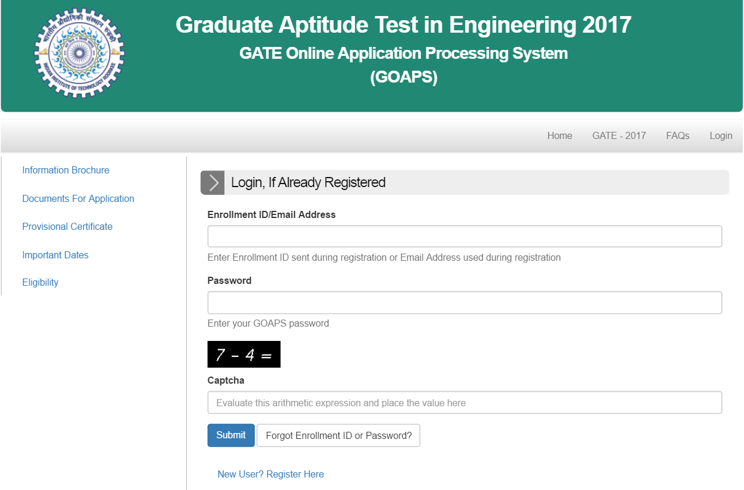The height and width of the screenshot is (490, 744).
Task: Click the captcha image showing 7 - 4
Action: point(244,355)
